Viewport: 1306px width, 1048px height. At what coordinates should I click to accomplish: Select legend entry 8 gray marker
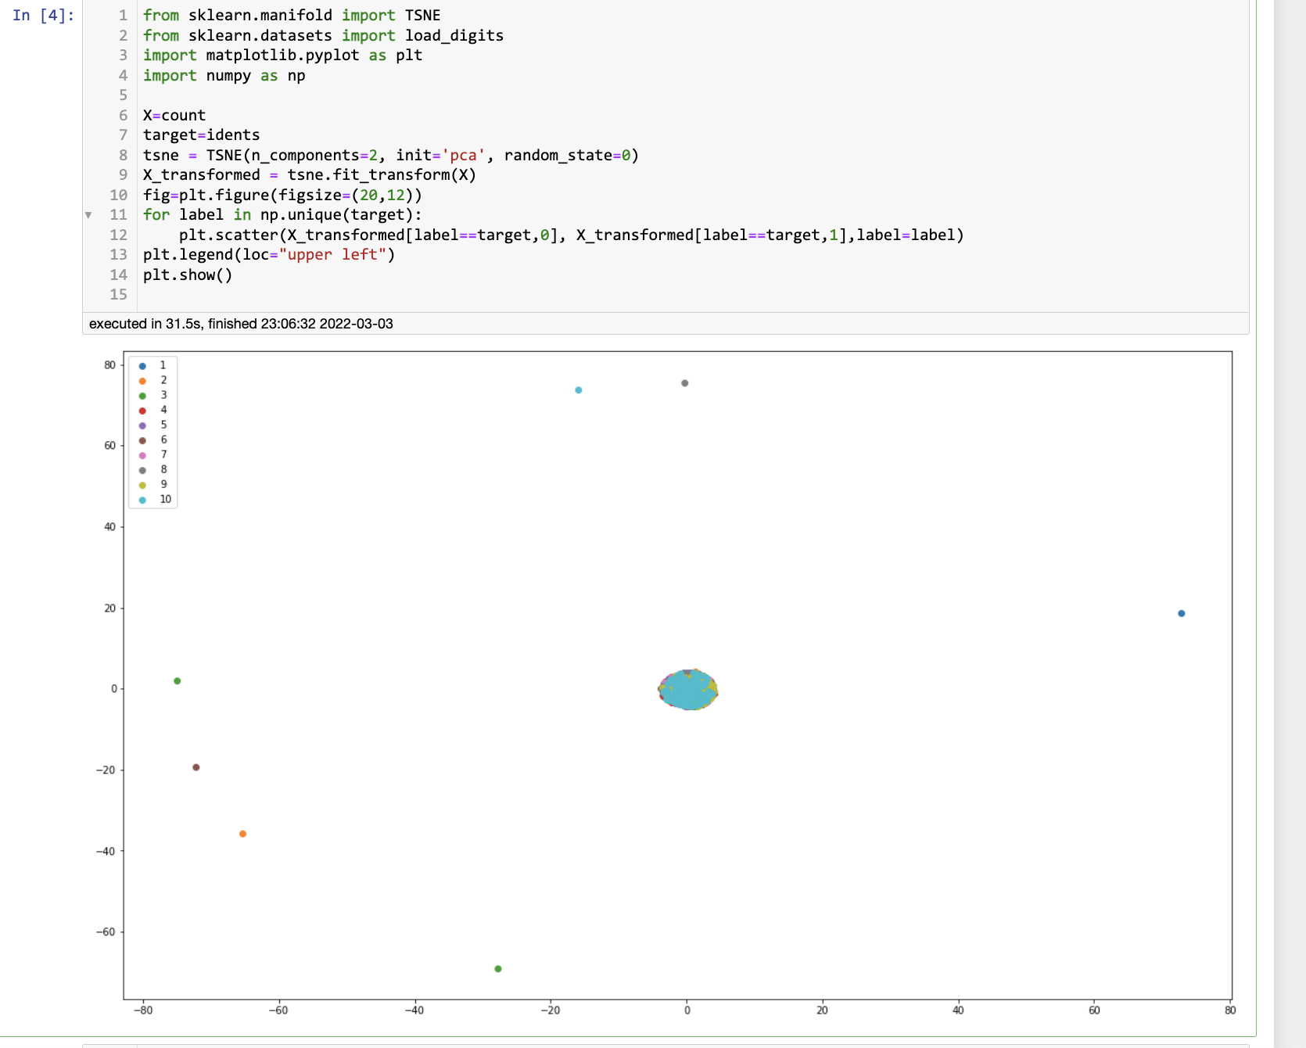point(142,469)
